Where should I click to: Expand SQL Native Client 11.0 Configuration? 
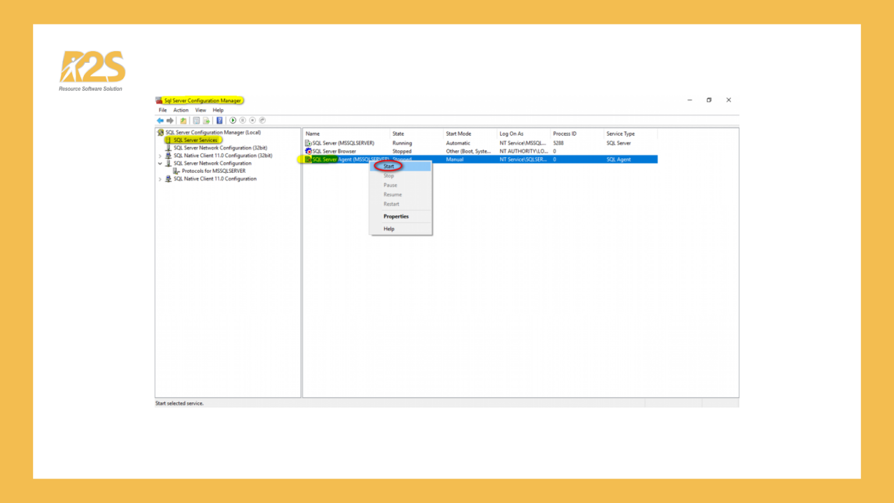tap(160, 179)
